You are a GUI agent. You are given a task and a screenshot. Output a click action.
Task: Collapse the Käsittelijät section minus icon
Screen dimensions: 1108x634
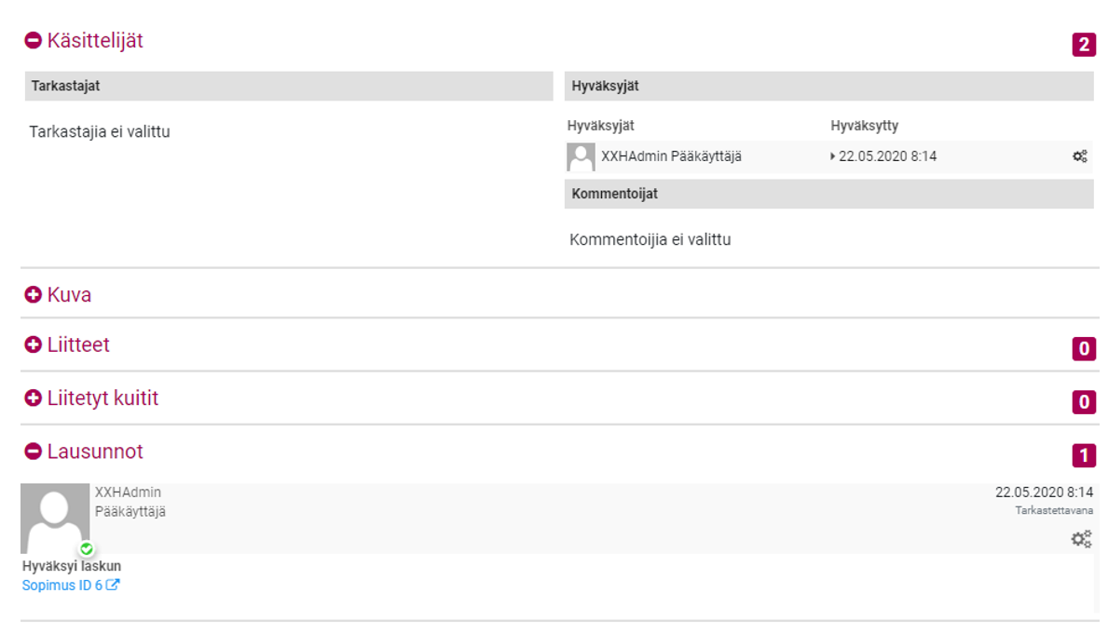tap(34, 41)
